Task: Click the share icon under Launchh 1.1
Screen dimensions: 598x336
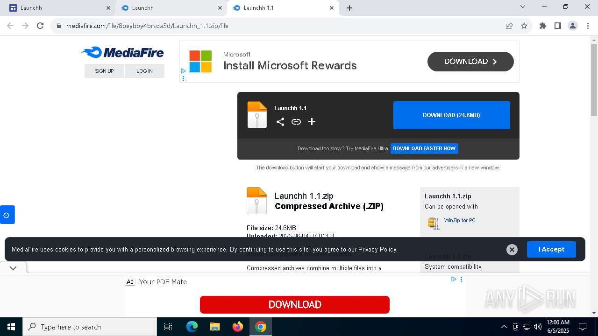Action: [x=280, y=122]
